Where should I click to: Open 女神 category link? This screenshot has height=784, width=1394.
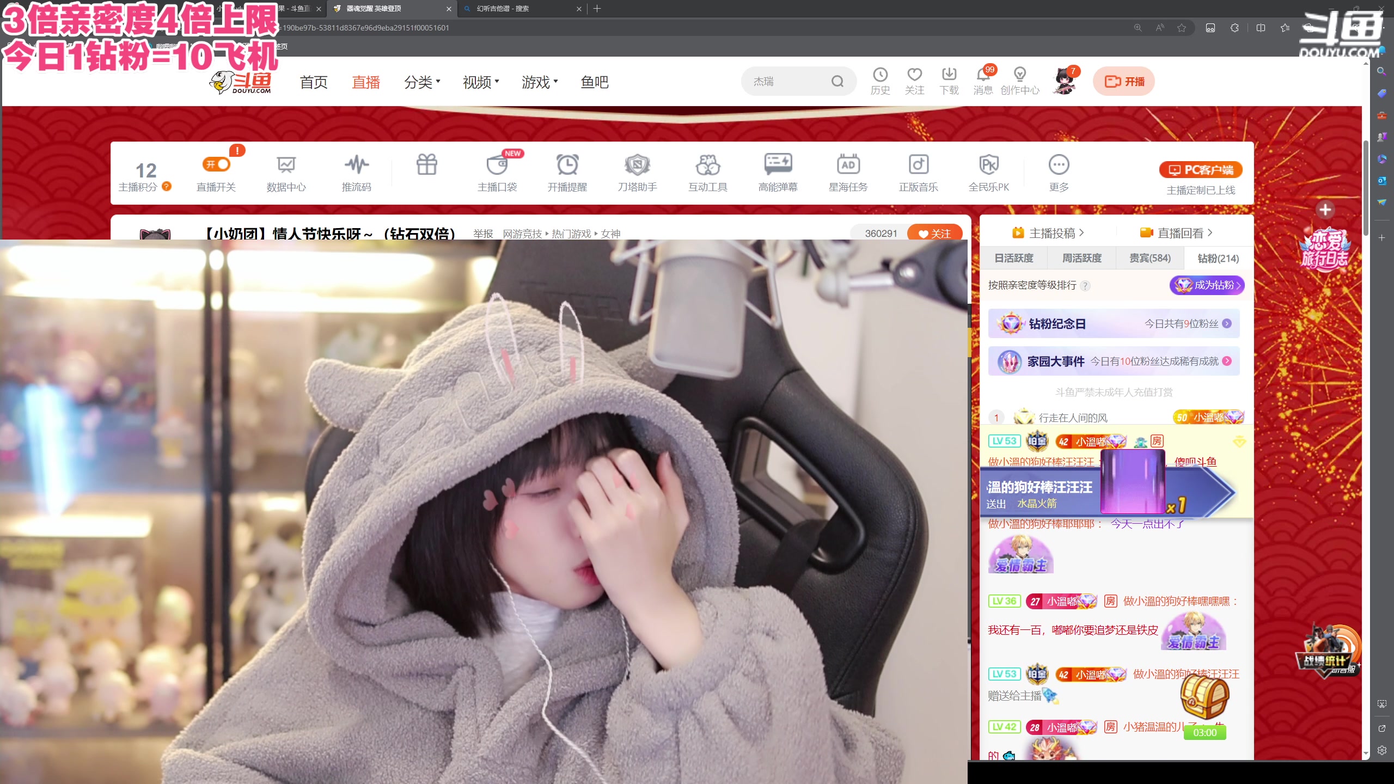click(611, 234)
